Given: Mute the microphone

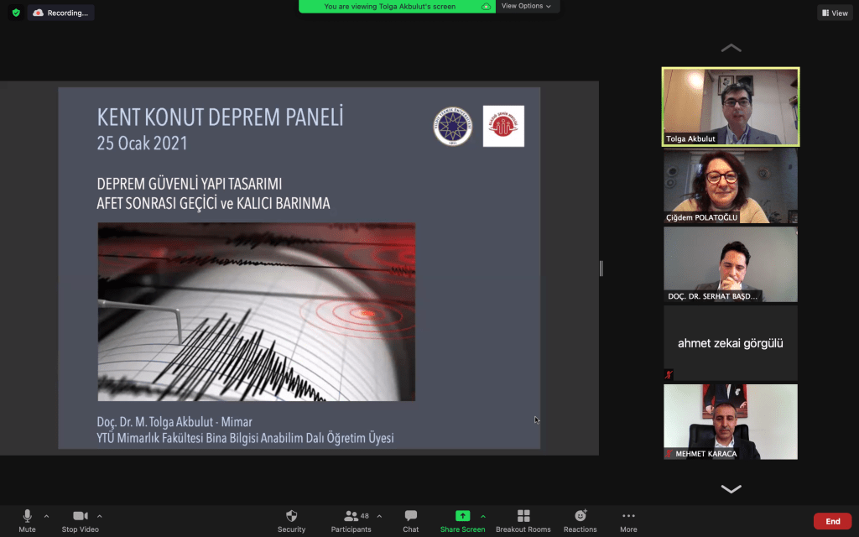Looking at the screenshot, I should click(x=27, y=516).
